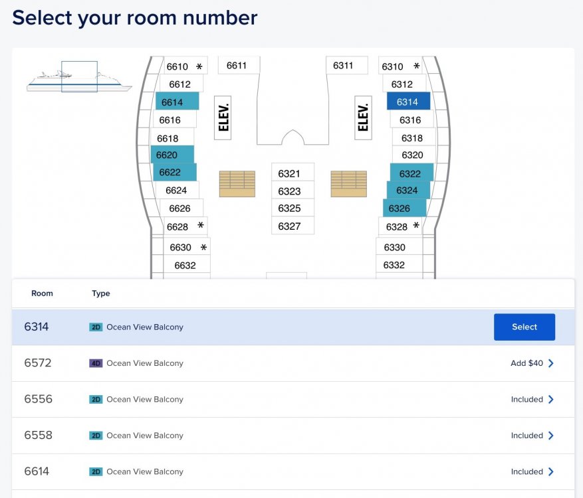
Task: Expand room 6556 Included chevron
Action: pyautogui.click(x=551, y=399)
